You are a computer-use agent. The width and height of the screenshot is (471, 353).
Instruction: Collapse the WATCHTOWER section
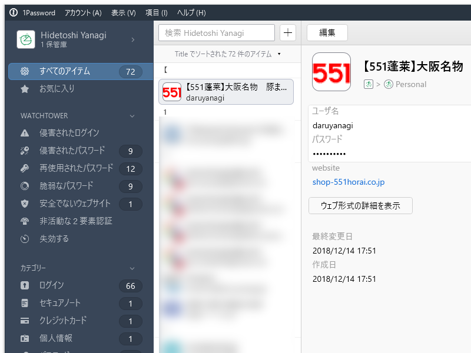coord(132,116)
